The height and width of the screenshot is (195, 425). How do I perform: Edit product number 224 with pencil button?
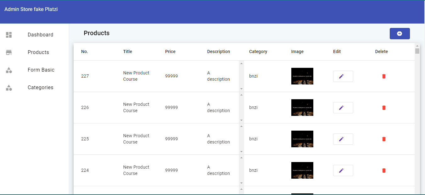pos(343,171)
